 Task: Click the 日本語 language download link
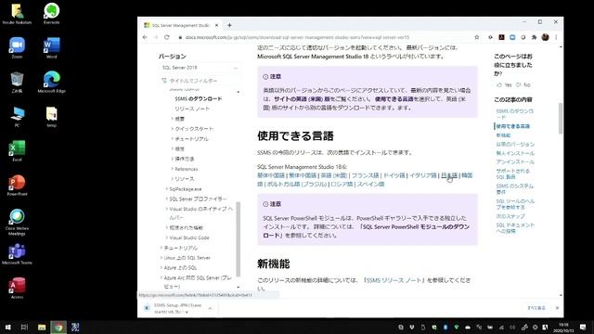pos(449,175)
